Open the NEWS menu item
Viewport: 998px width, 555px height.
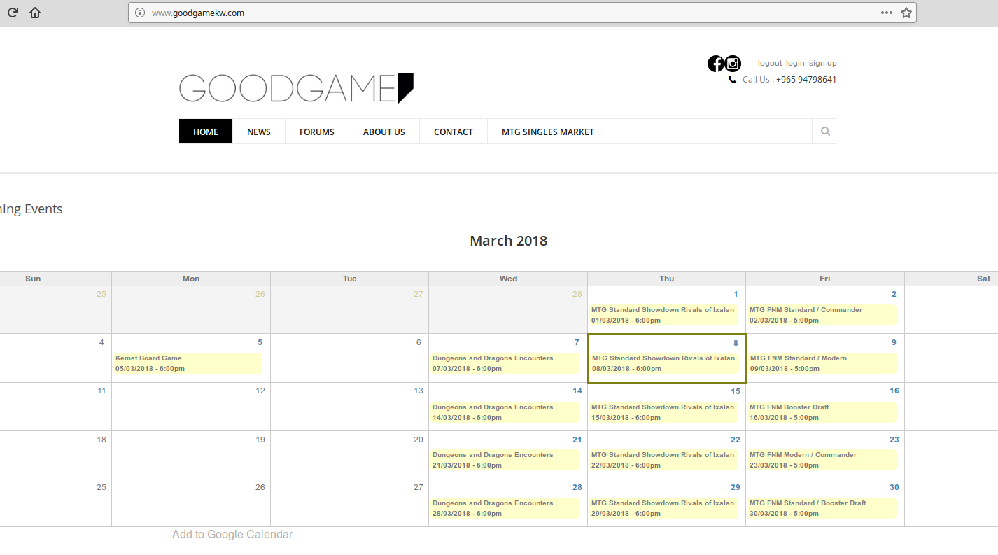[259, 132]
